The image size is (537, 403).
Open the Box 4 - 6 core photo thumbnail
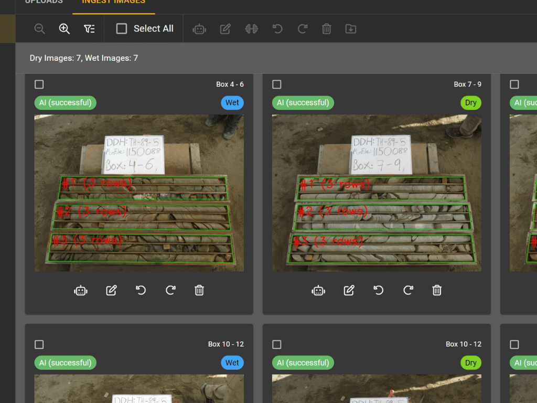tap(139, 193)
